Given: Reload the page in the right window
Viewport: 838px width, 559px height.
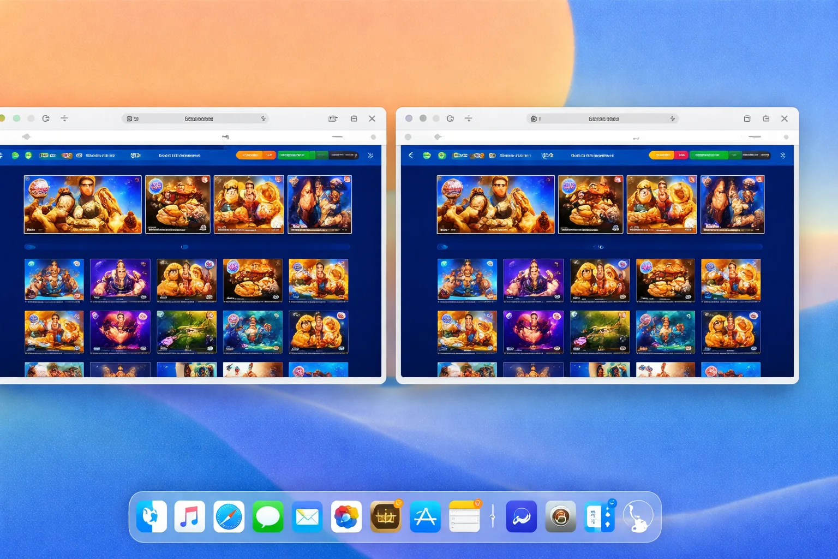Looking at the screenshot, I should pos(450,118).
